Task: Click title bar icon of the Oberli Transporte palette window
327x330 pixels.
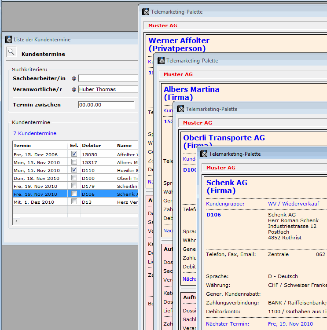Action: pos(180,109)
